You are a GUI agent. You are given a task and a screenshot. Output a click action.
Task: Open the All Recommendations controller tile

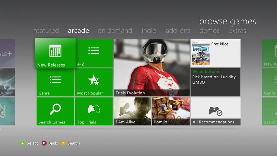coord(216,111)
